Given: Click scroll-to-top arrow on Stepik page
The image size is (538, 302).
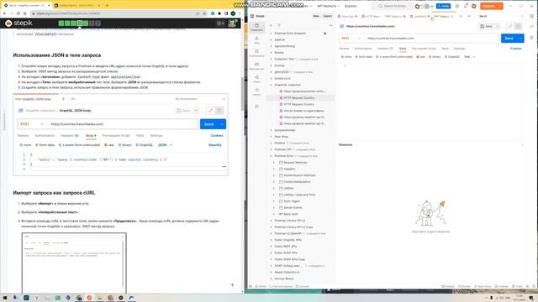Looking at the screenshot, I should click(232, 285).
